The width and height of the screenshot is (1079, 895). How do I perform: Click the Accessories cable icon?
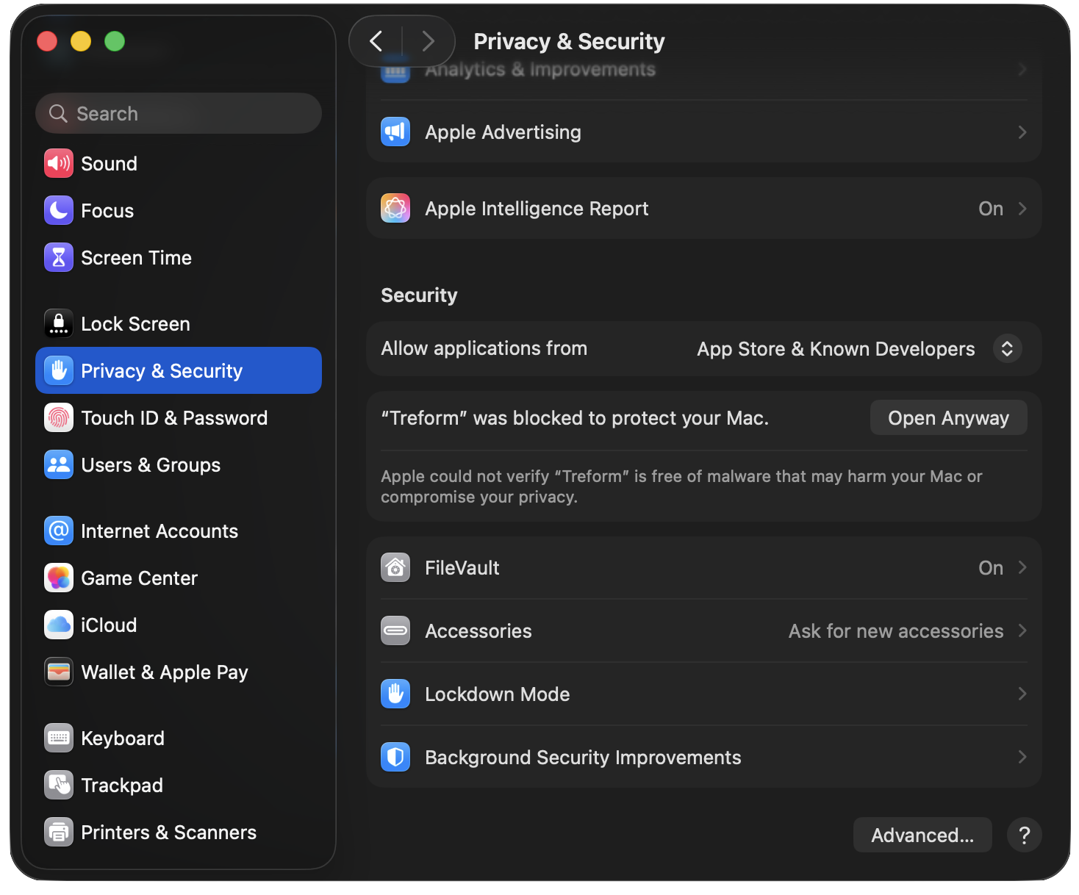click(x=395, y=630)
